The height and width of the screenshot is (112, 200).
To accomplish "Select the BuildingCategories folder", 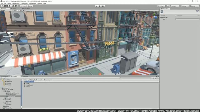I will click(x=13, y=93).
